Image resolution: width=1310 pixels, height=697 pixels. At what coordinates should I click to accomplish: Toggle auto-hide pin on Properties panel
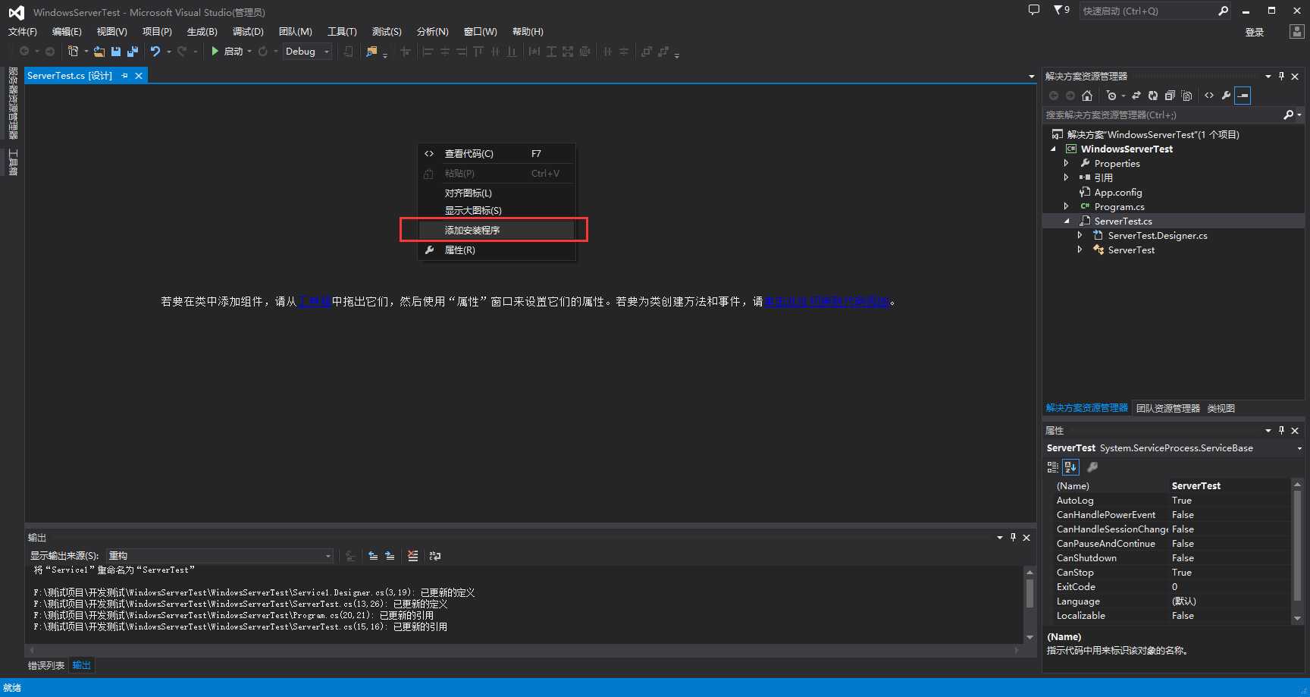point(1282,430)
